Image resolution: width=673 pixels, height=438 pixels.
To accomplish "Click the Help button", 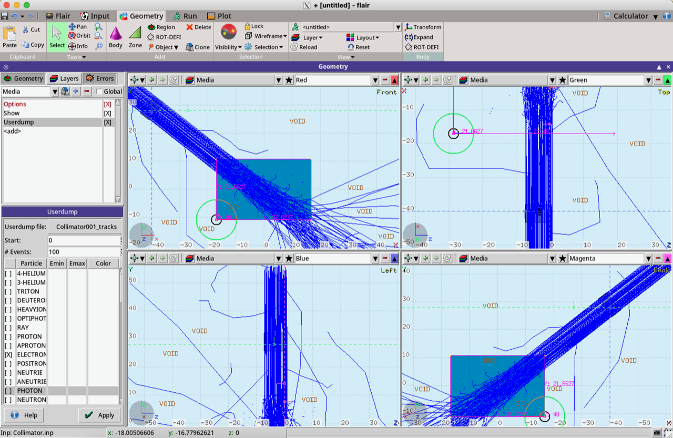I will point(24,415).
